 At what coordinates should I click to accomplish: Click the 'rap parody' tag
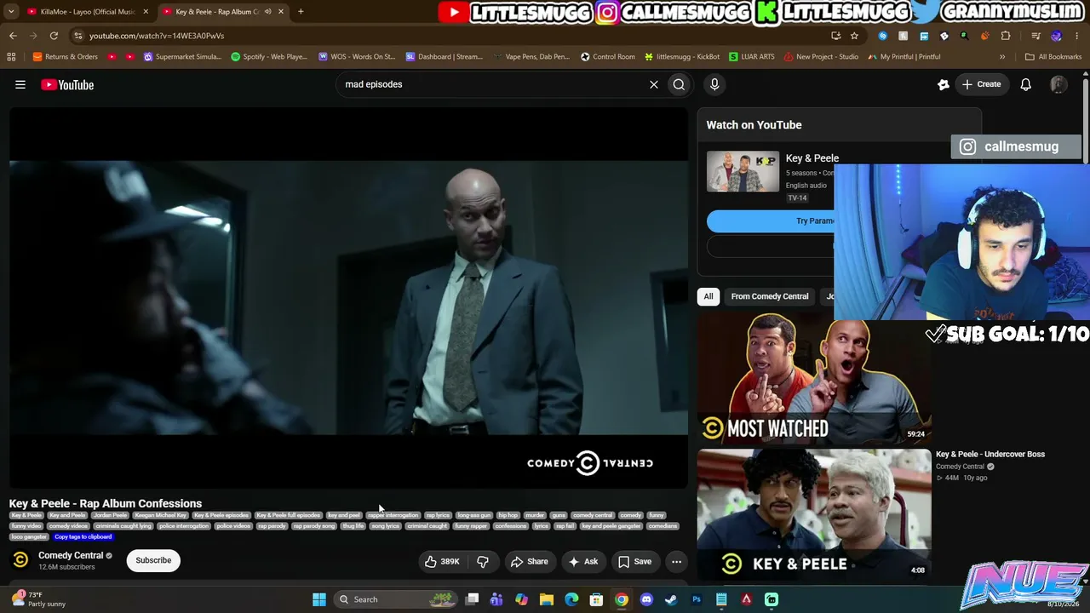point(272,526)
